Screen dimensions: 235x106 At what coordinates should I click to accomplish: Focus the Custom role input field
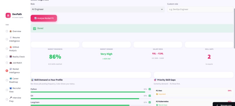click(200, 9)
